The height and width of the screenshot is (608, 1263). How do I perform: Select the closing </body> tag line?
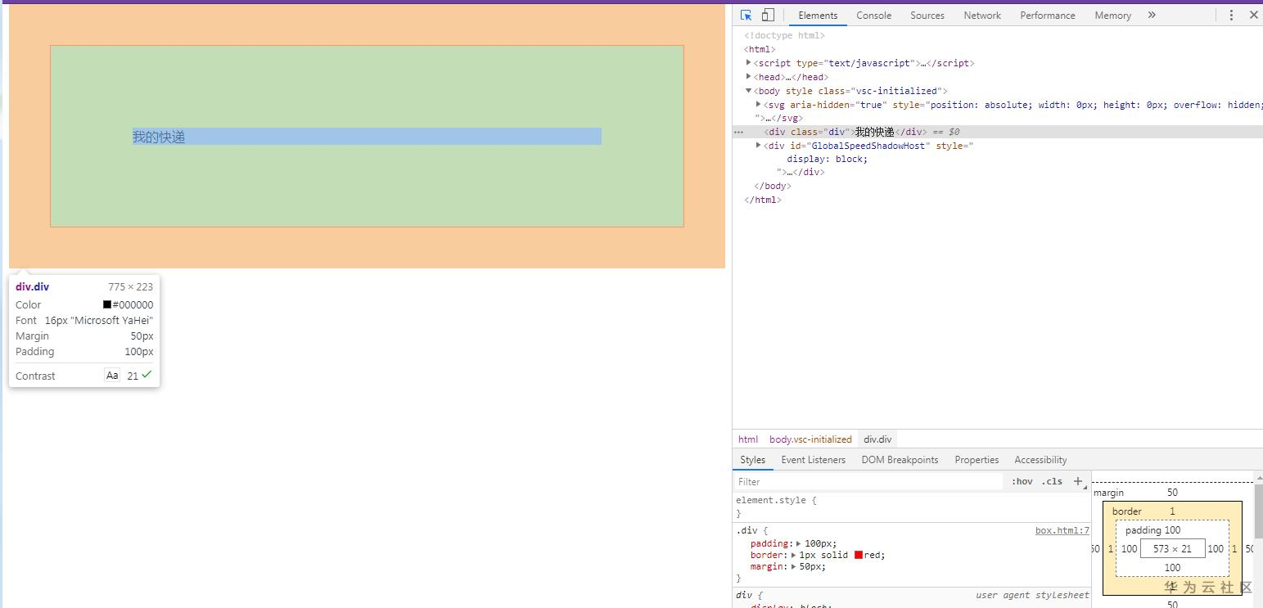pyautogui.click(x=772, y=186)
